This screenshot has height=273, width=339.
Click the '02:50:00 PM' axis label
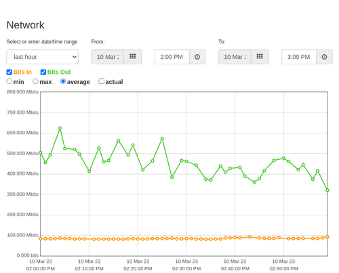click(283, 269)
